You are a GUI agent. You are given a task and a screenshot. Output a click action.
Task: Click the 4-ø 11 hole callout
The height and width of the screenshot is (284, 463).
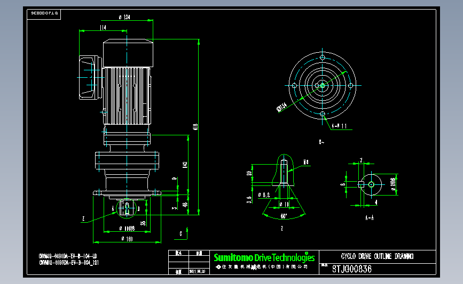click(339, 126)
